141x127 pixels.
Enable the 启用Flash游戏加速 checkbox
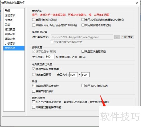pyautogui.click(x=34, y=20)
